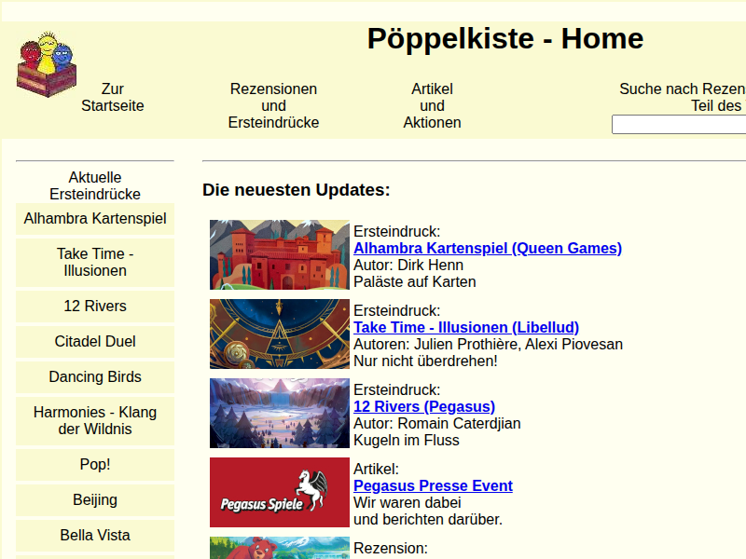
Task: Follow the 12 Rivers (Pegasus) link
Action: point(424,407)
